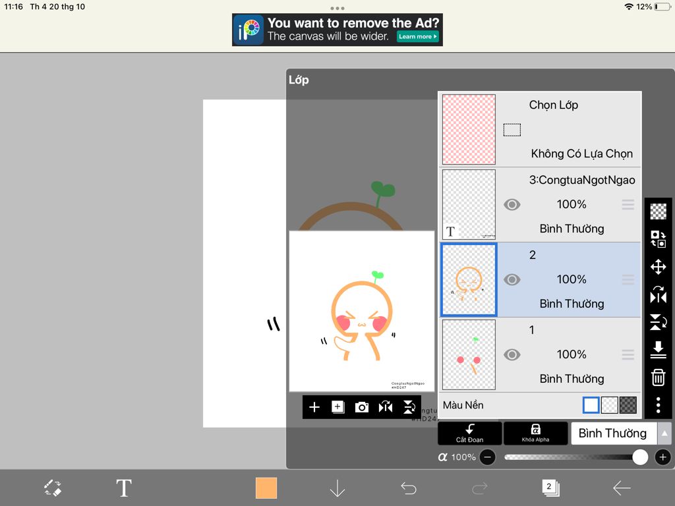The image size is (675, 506).
Task: Flip layer horizontally in side strip
Action: (659, 295)
